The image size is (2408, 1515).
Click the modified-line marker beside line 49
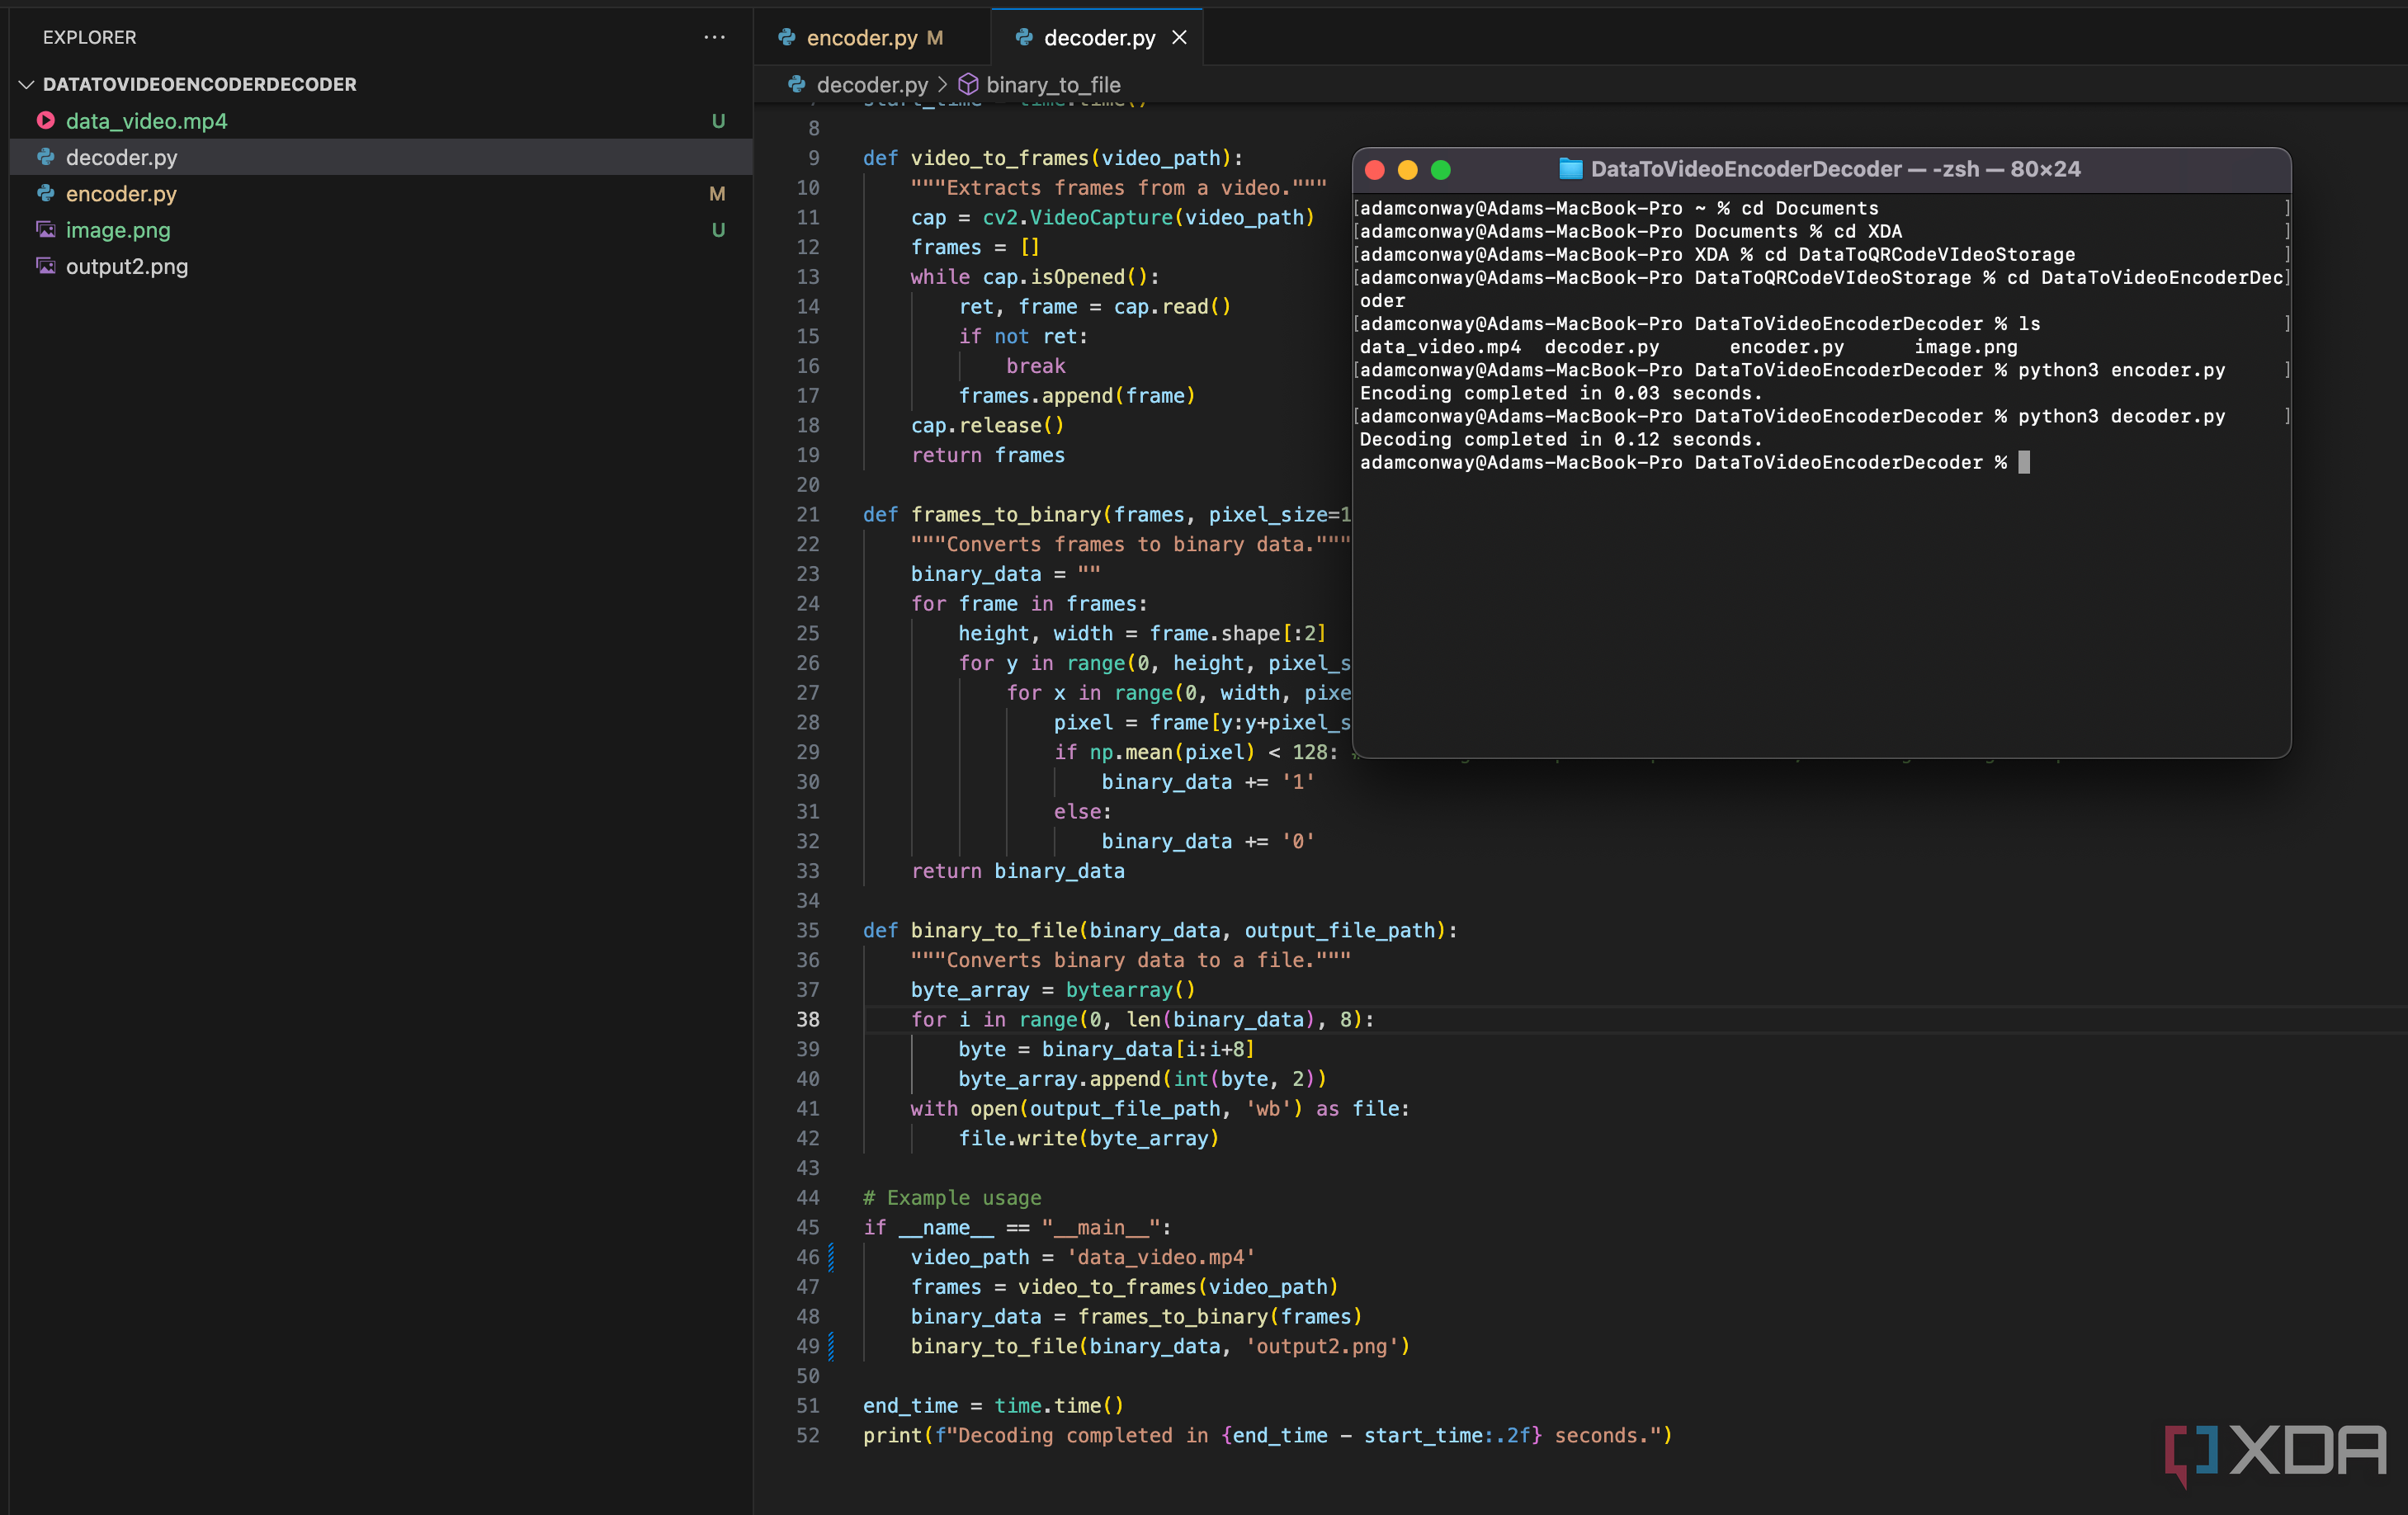point(831,1346)
